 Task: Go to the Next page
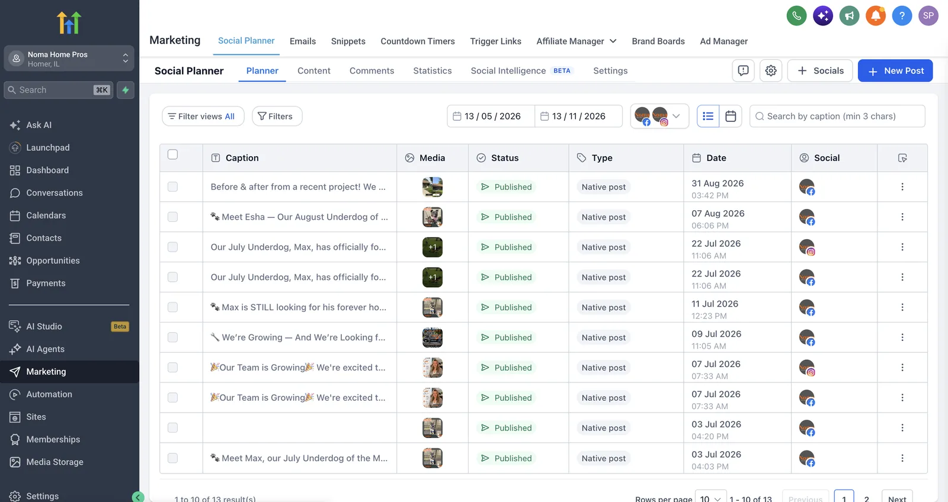(897, 498)
